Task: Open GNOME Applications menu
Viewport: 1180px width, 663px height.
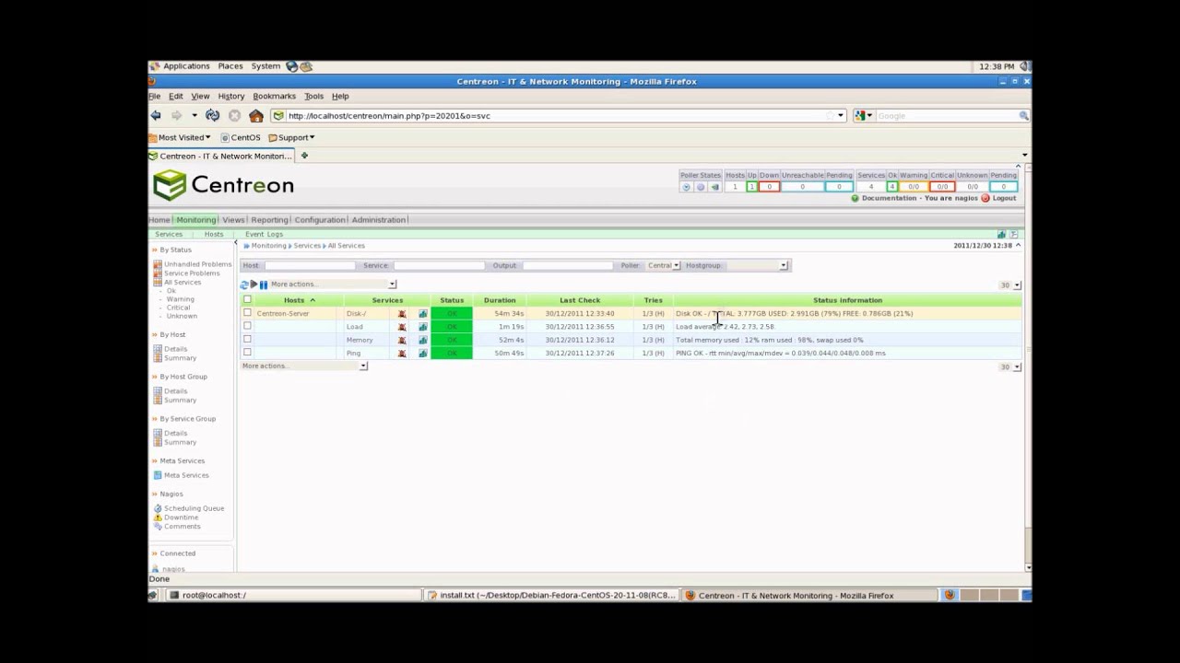Action: (186, 66)
